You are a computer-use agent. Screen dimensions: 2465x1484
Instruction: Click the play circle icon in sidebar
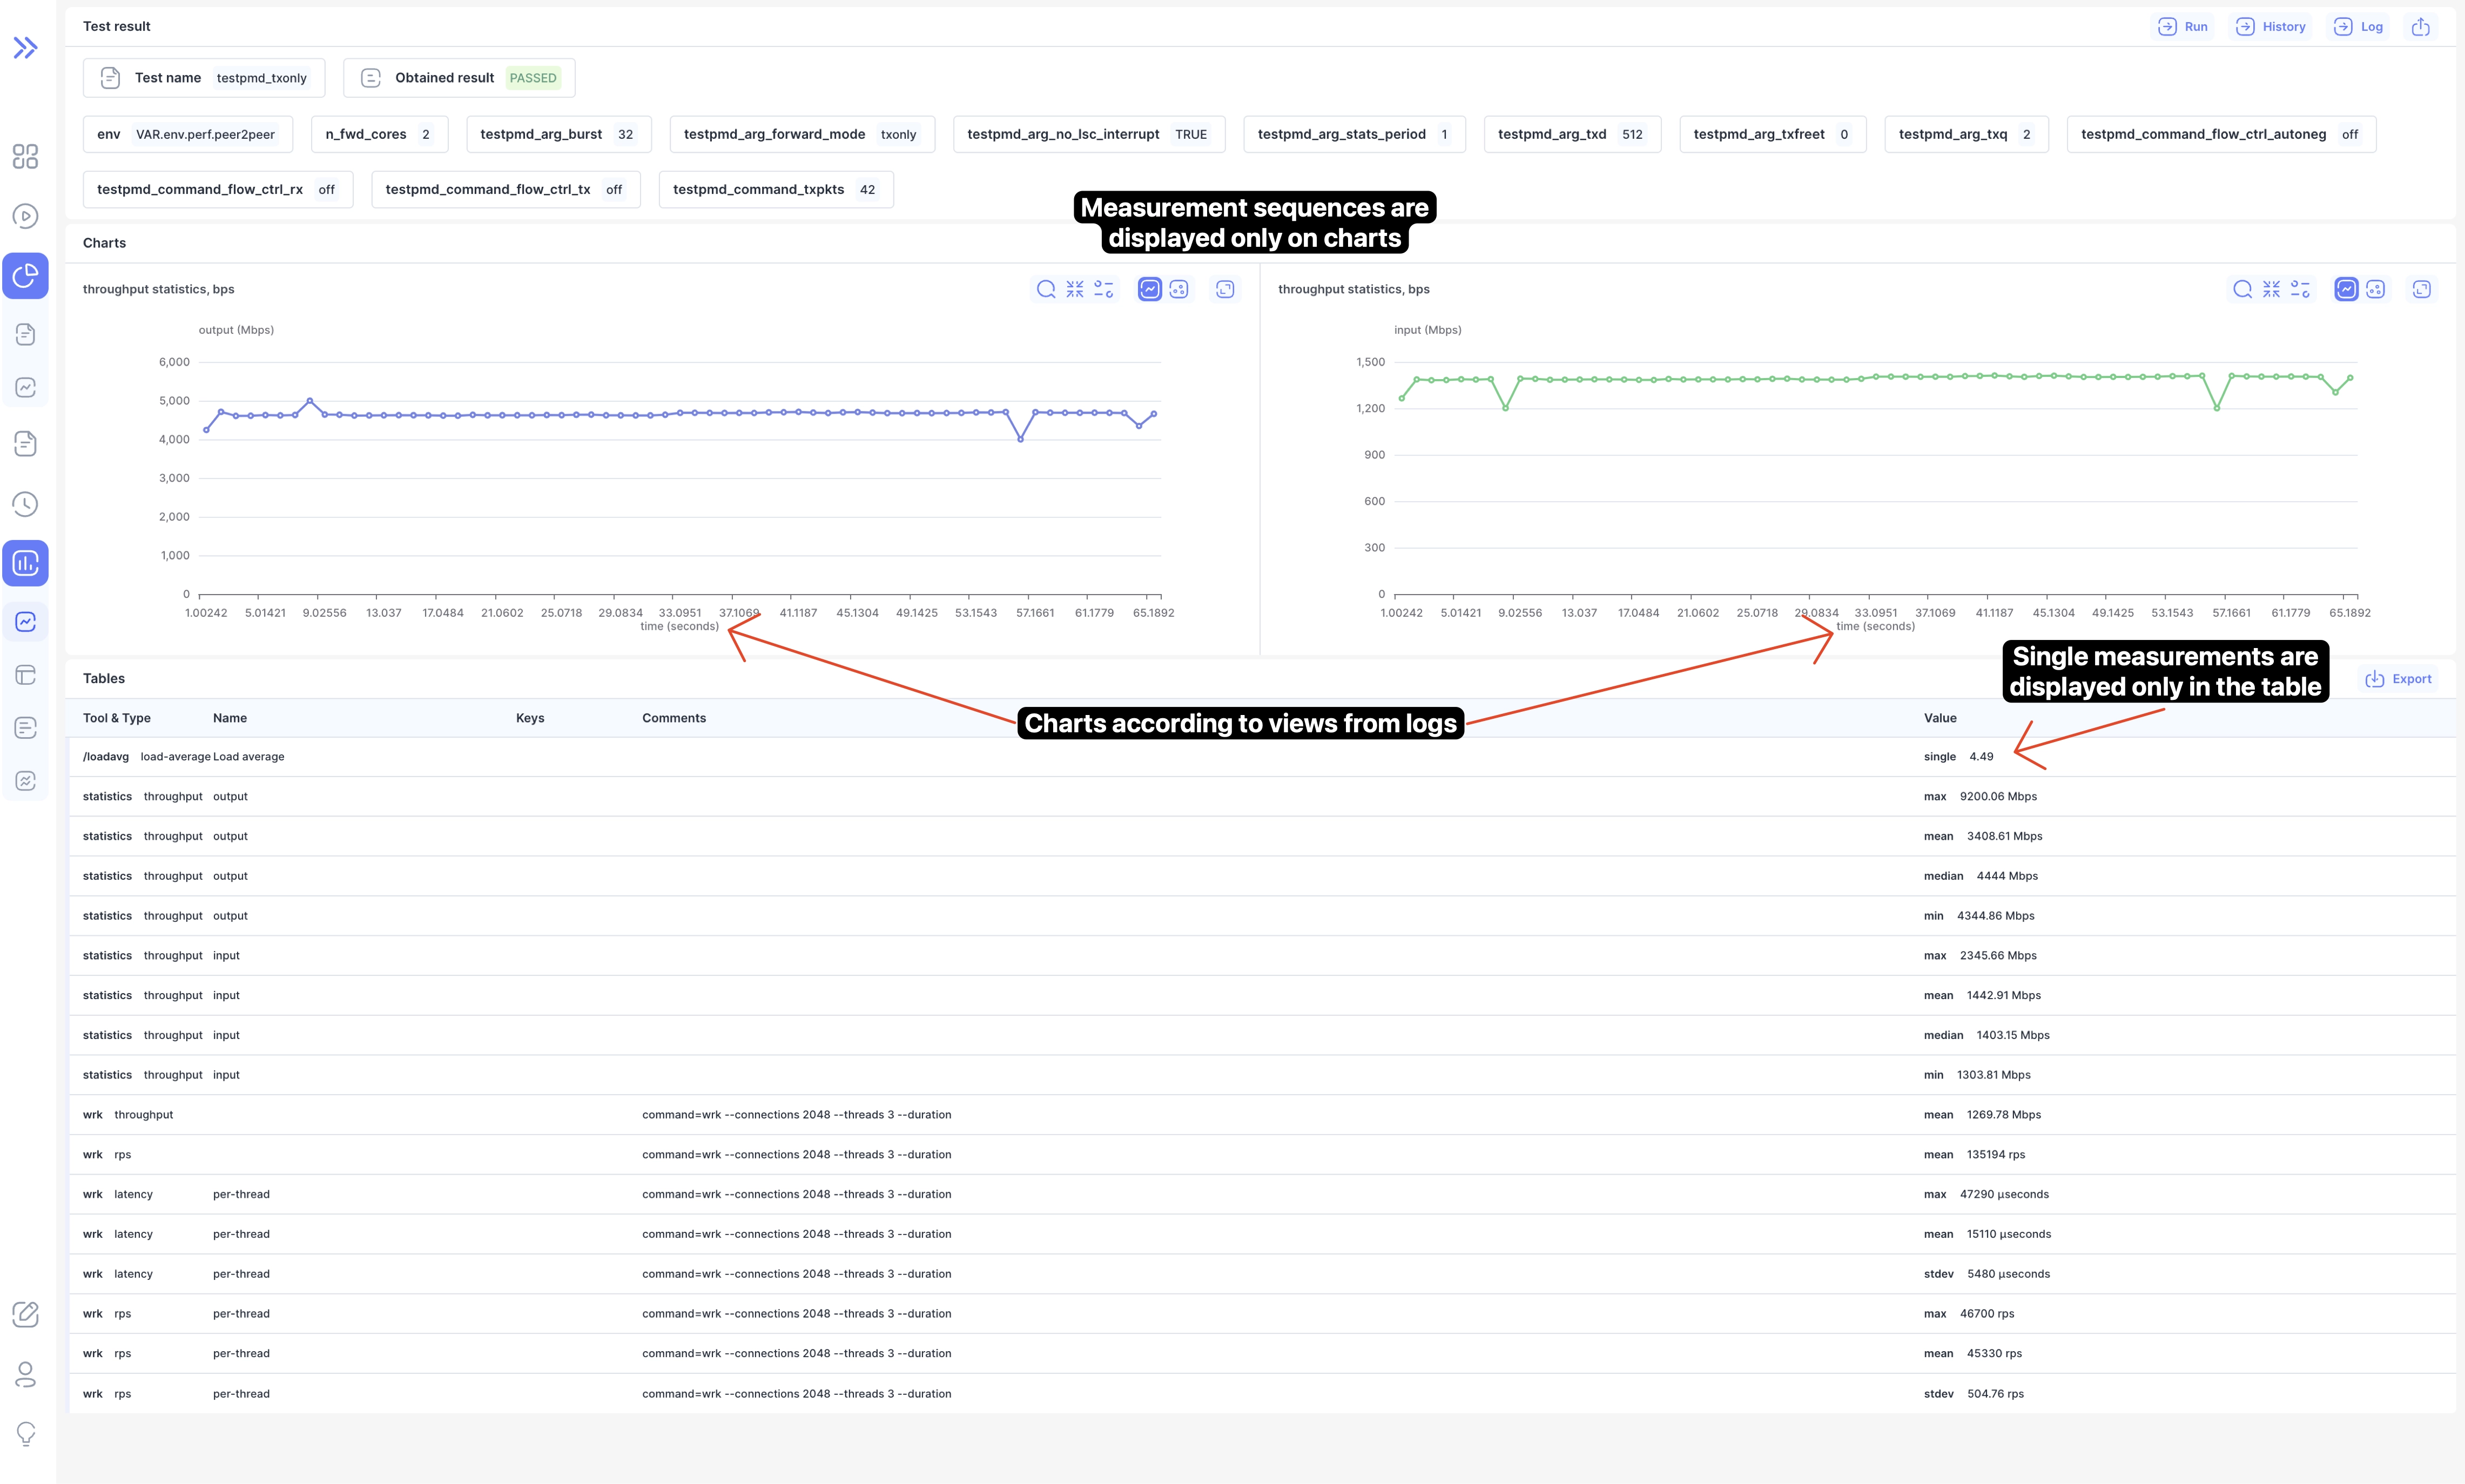[25, 216]
